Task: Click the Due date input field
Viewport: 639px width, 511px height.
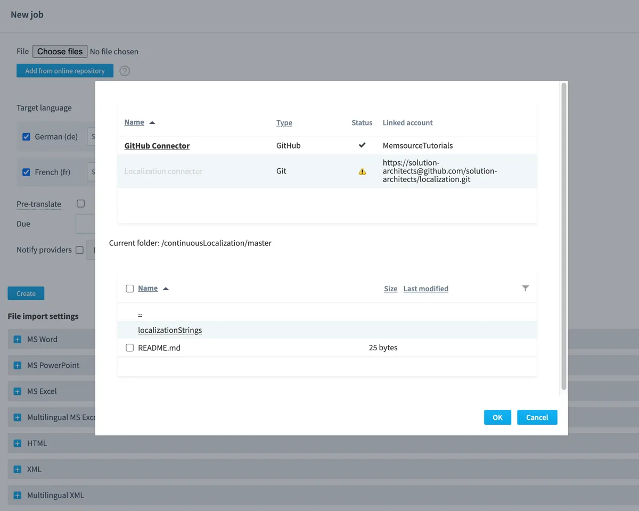Action: click(x=85, y=224)
